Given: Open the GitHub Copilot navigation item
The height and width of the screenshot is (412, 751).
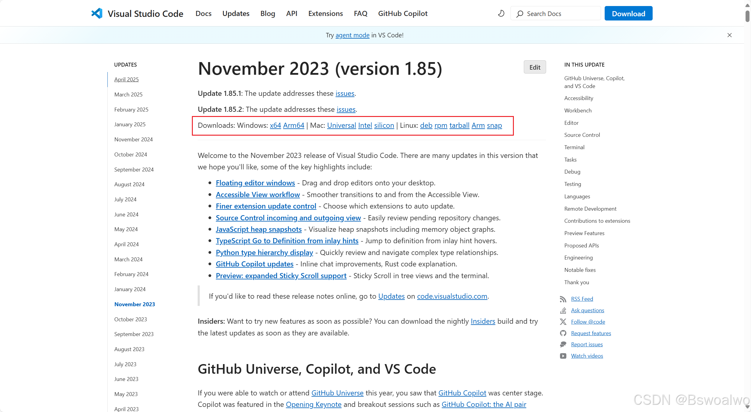Looking at the screenshot, I should 403,14.
